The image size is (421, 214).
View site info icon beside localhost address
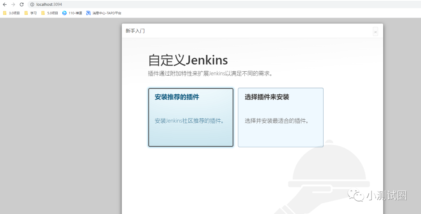pos(32,4)
